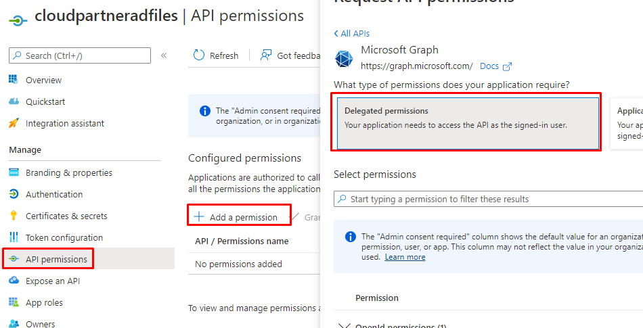Click the Expose an API icon

coord(14,281)
